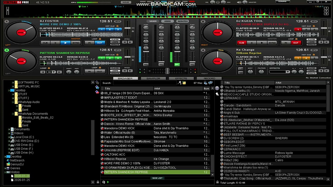Expand the SOFTWARE PC folder

(x=13, y=83)
